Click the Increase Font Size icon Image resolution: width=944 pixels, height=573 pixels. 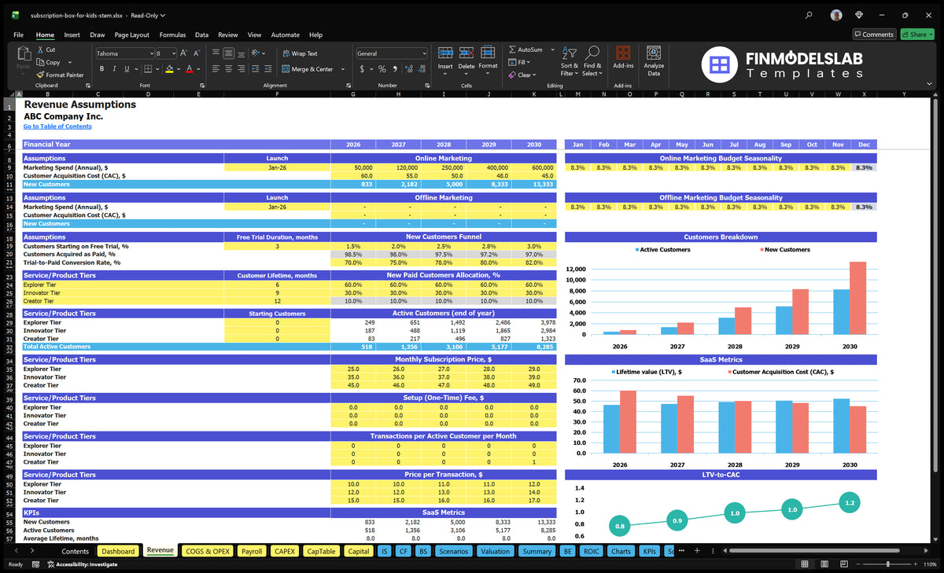[x=184, y=53]
